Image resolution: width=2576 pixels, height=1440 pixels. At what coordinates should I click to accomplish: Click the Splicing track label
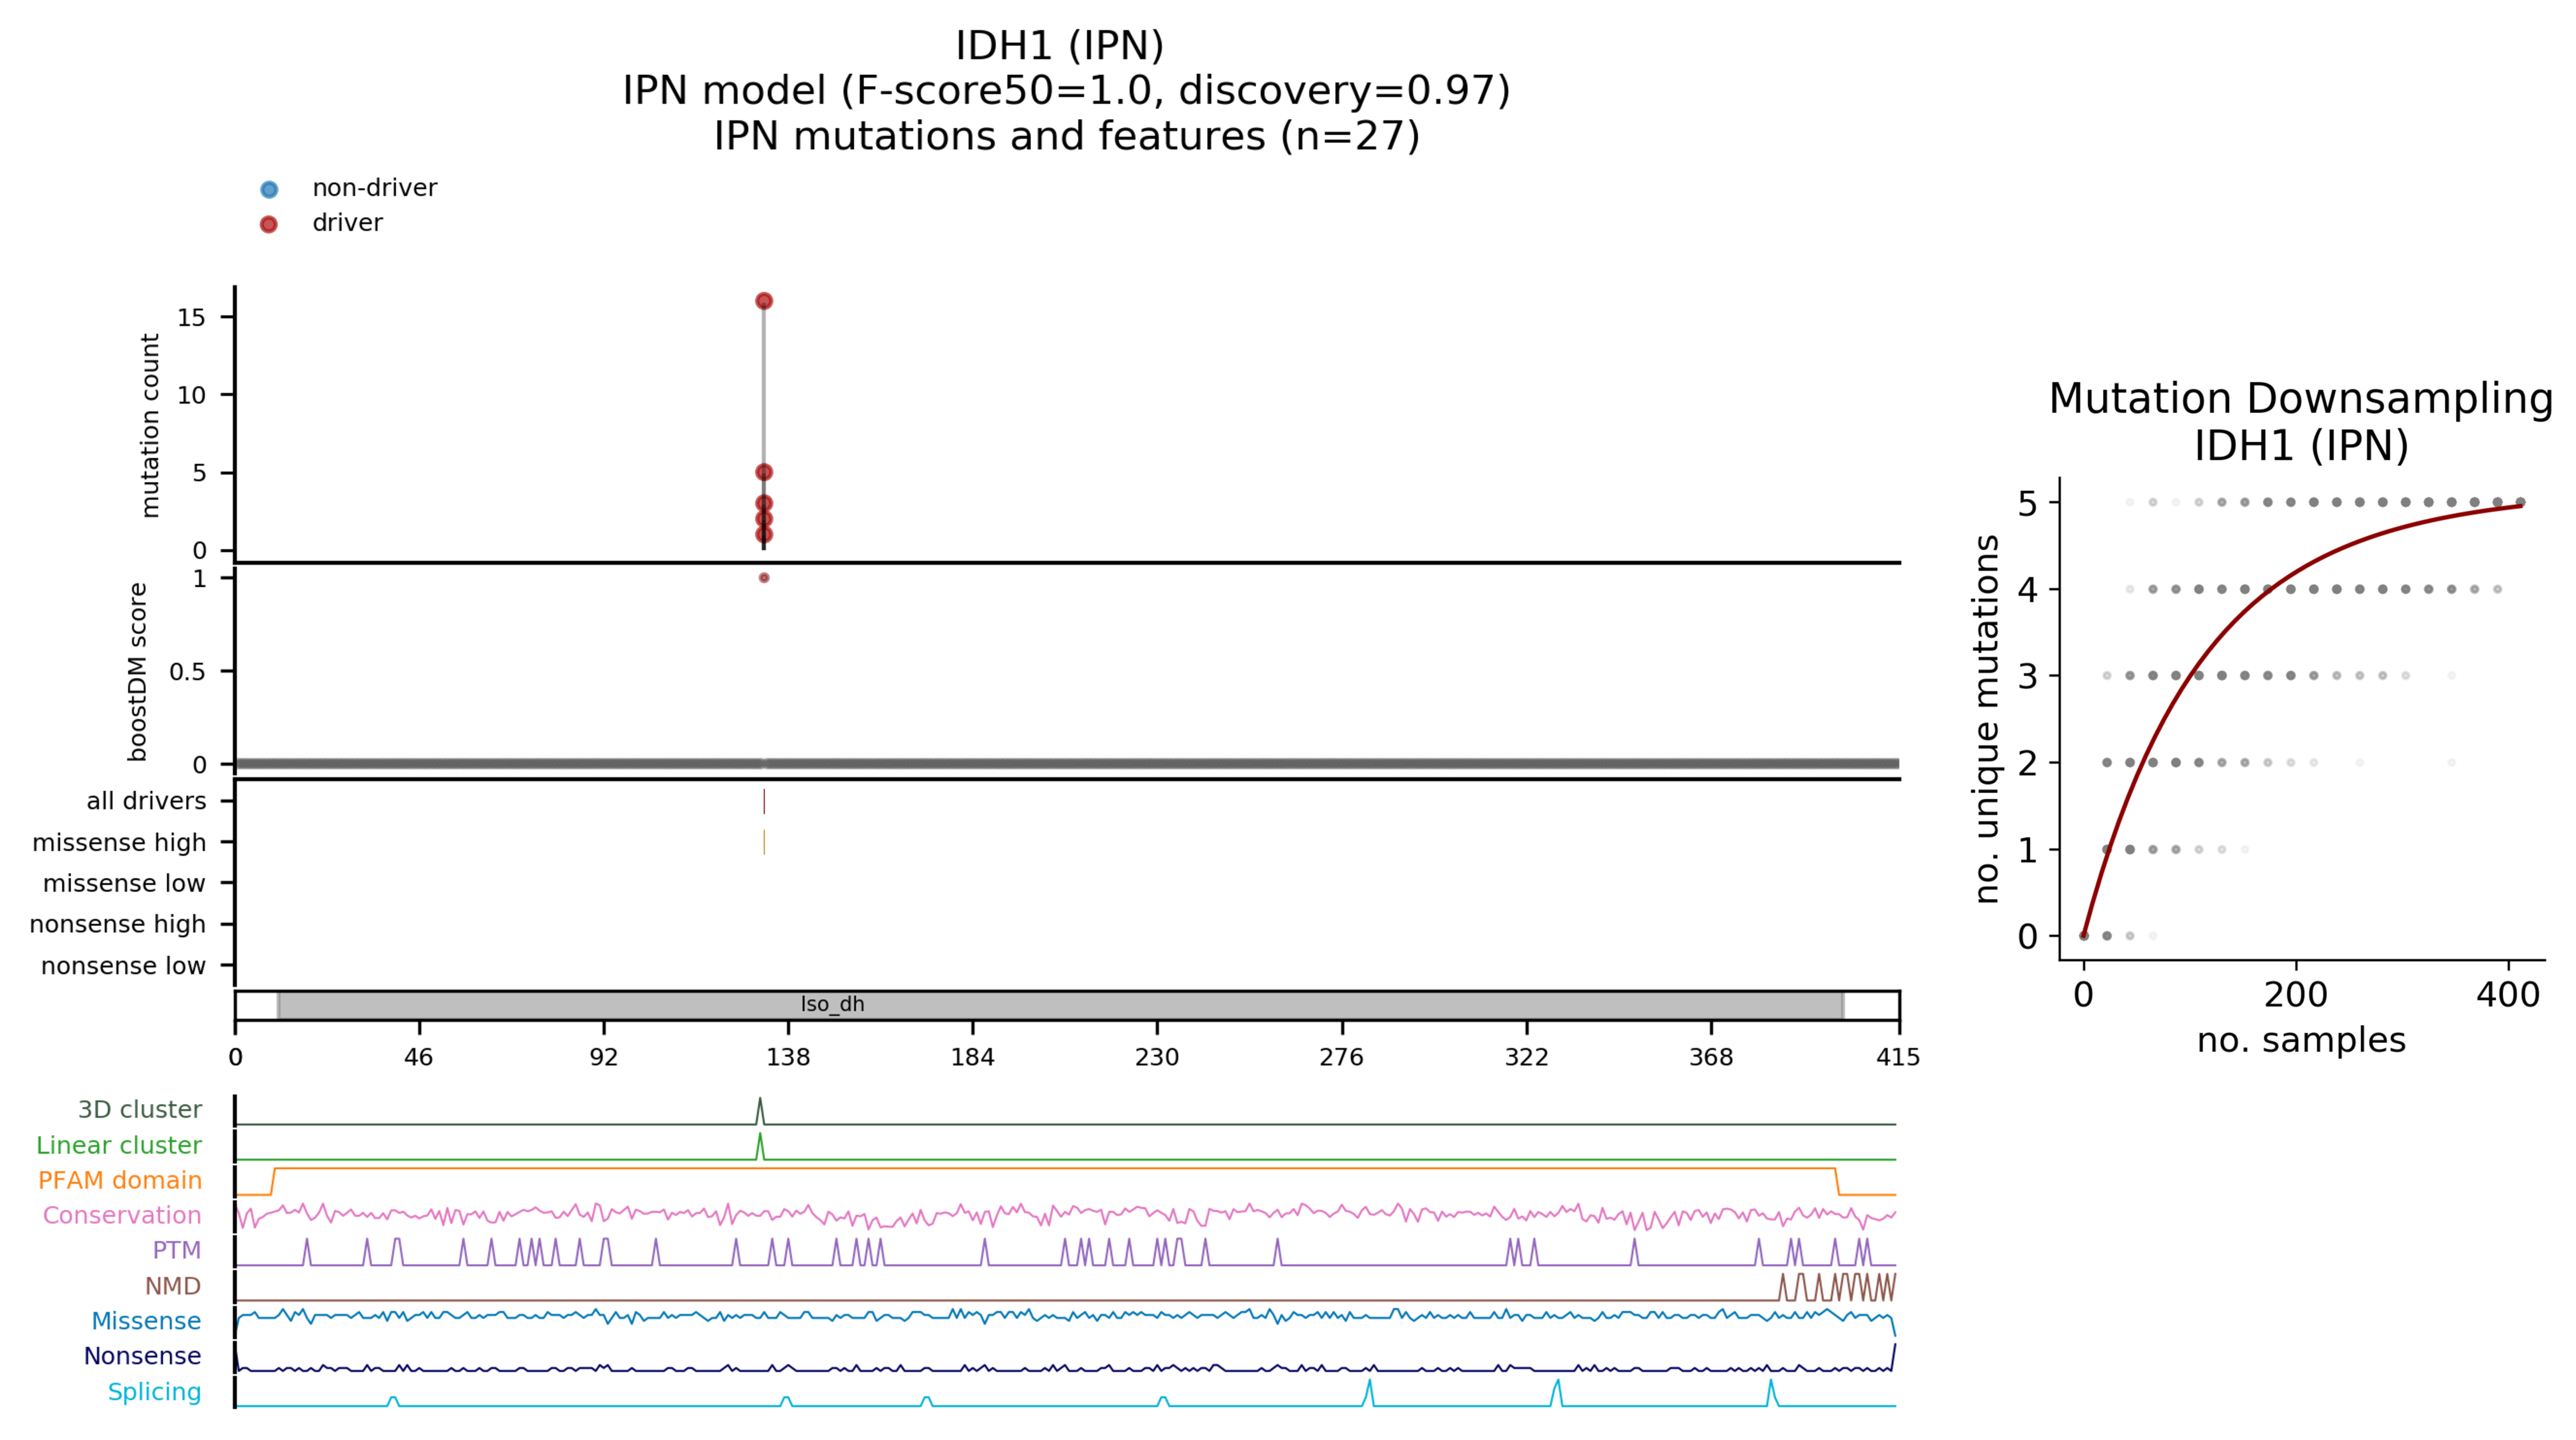point(154,1392)
